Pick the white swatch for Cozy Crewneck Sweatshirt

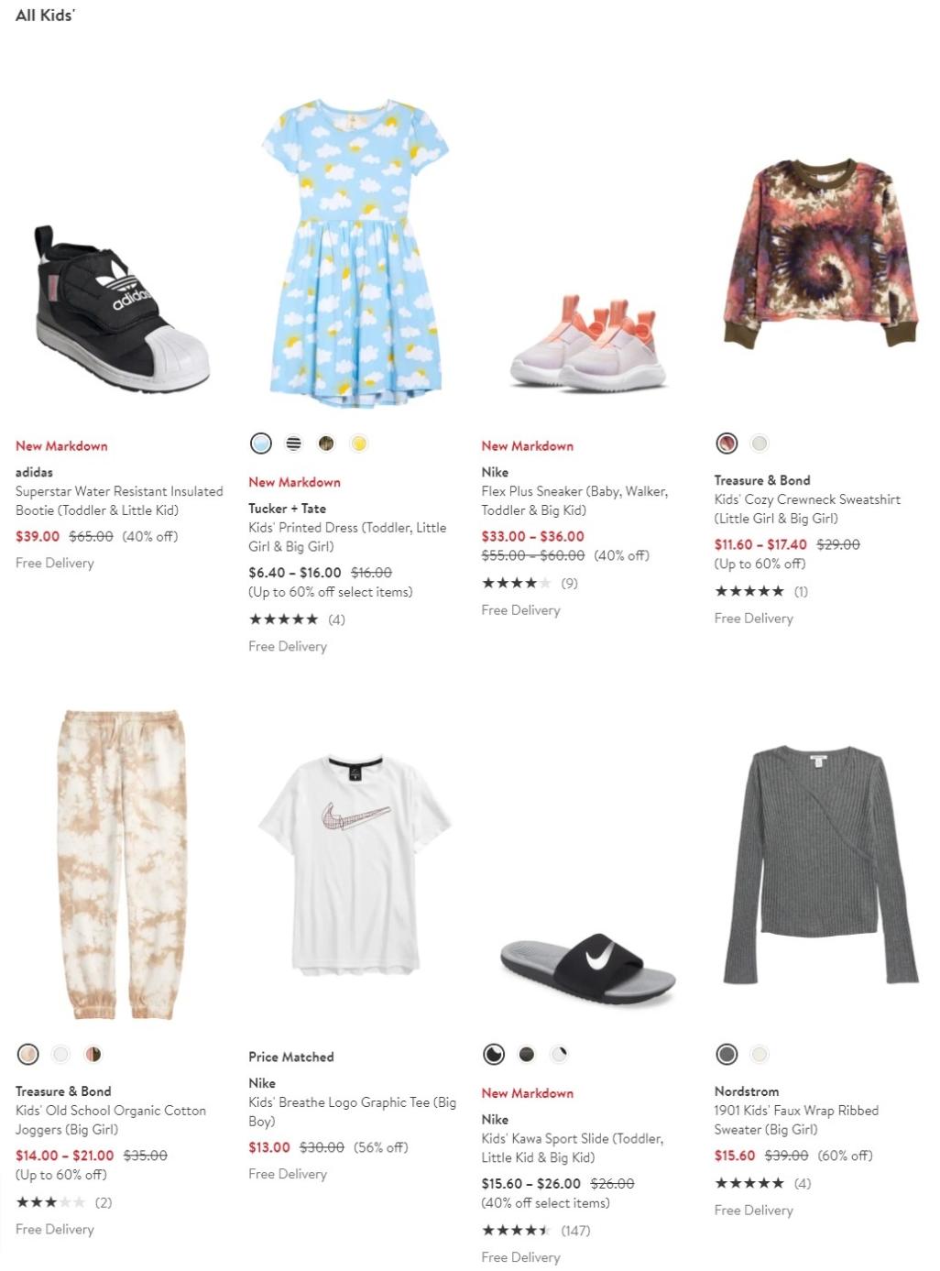tap(759, 444)
